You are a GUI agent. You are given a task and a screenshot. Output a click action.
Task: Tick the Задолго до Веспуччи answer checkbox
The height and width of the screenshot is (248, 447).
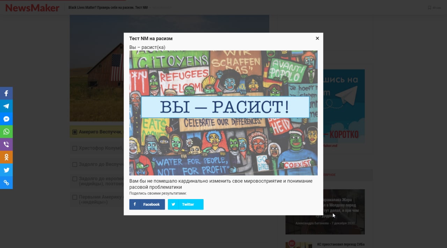coord(75,165)
